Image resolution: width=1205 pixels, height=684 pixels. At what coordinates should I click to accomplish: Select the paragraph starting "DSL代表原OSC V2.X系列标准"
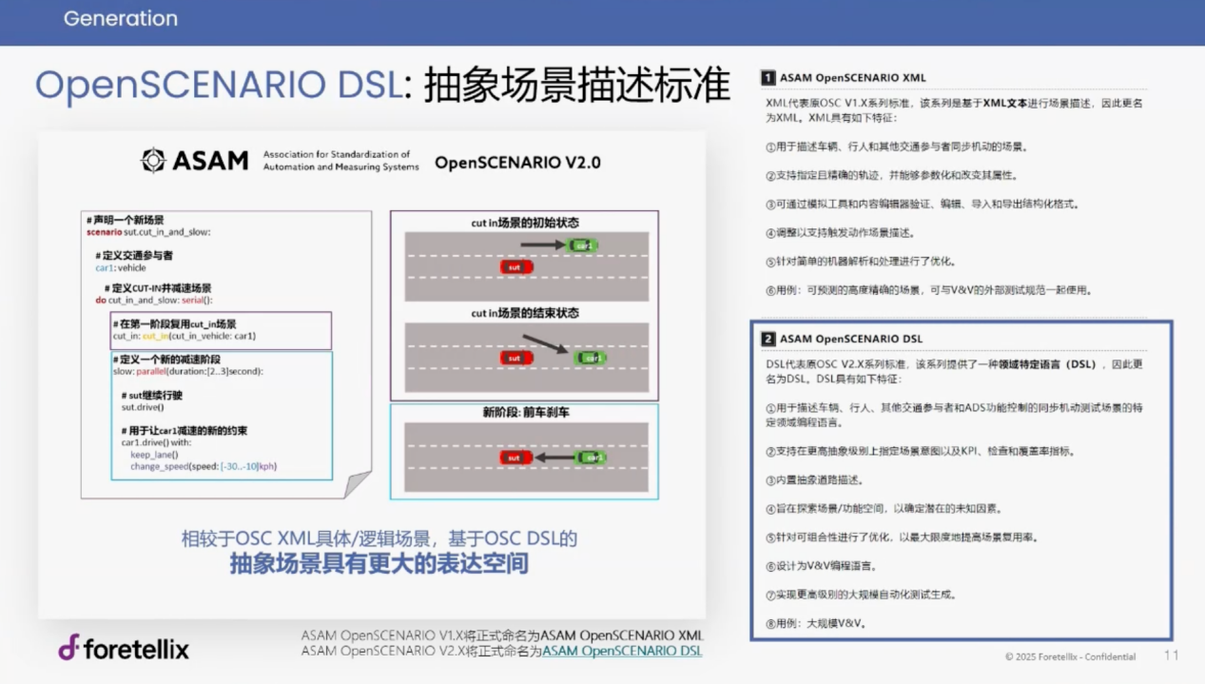click(x=954, y=372)
